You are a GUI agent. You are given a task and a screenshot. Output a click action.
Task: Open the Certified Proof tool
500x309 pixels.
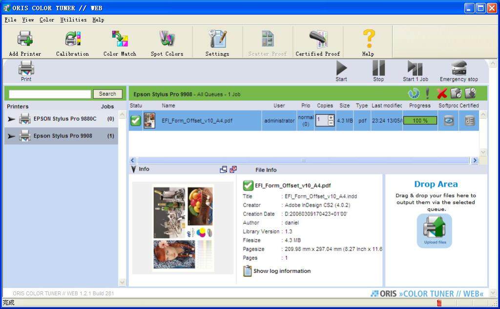click(x=318, y=44)
